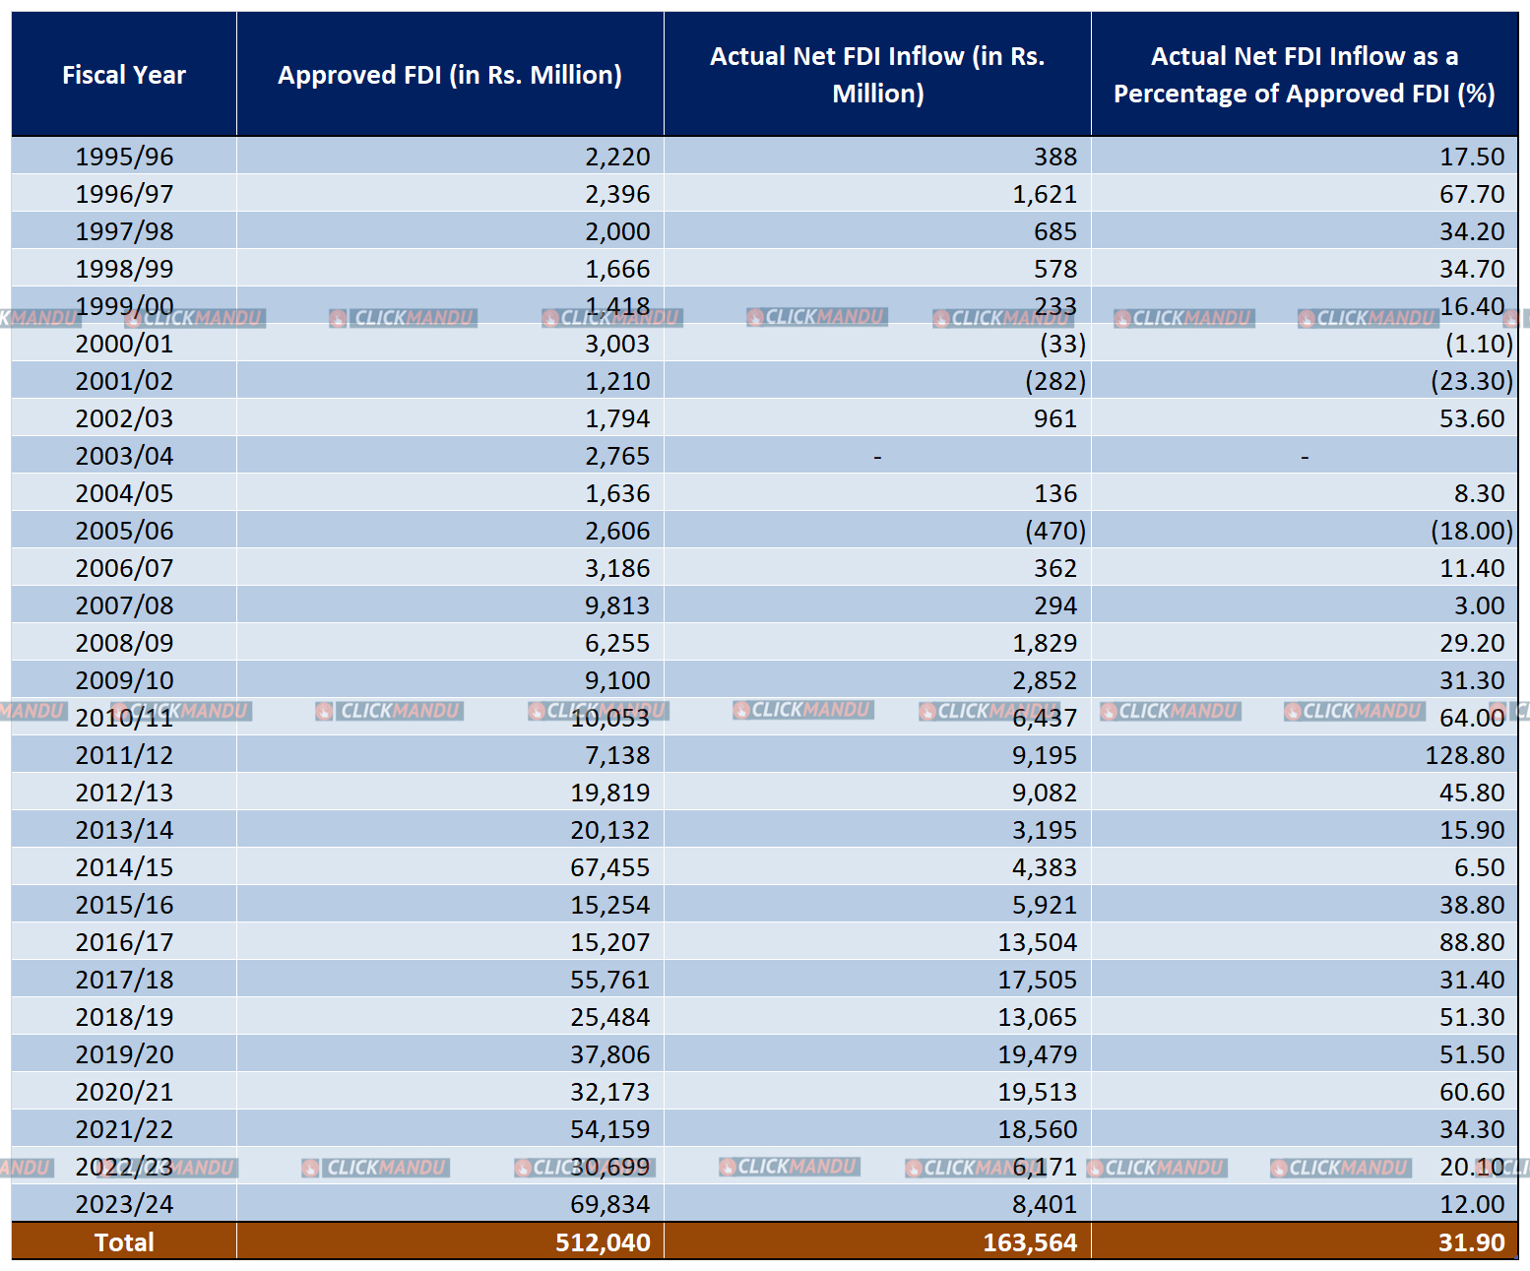Select approved FDI value 55,761
This screenshot has width=1530, height=1271.
coord(609,980)
